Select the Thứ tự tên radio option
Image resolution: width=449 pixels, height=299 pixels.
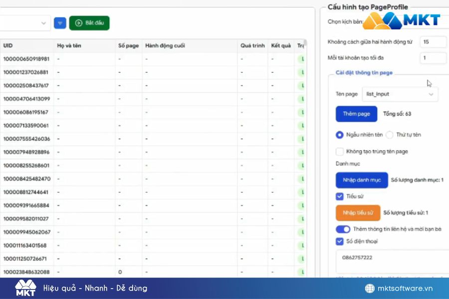click(x=391, y=135)
